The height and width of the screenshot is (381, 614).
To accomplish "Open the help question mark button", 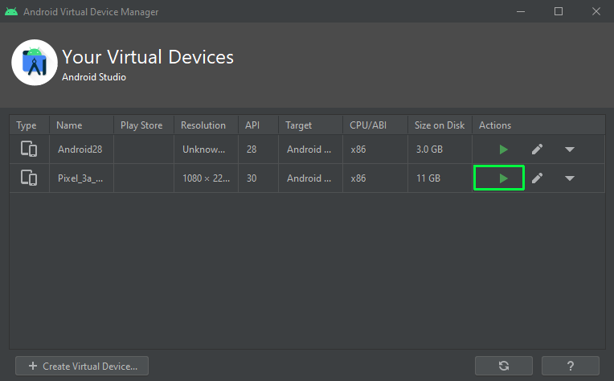I will [570, 366].
